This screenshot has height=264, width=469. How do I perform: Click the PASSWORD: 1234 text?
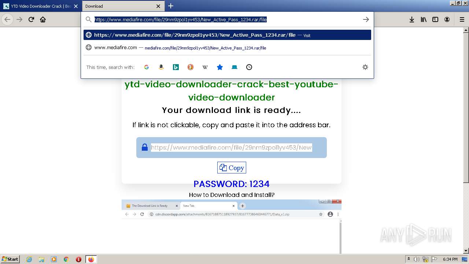[232, 184]
